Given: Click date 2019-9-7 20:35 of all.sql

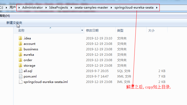Looking at the screenshot, I should click(97, 71).
